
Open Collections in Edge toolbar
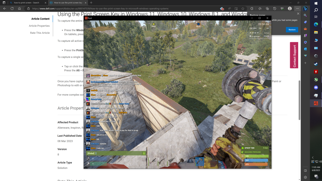267,9
